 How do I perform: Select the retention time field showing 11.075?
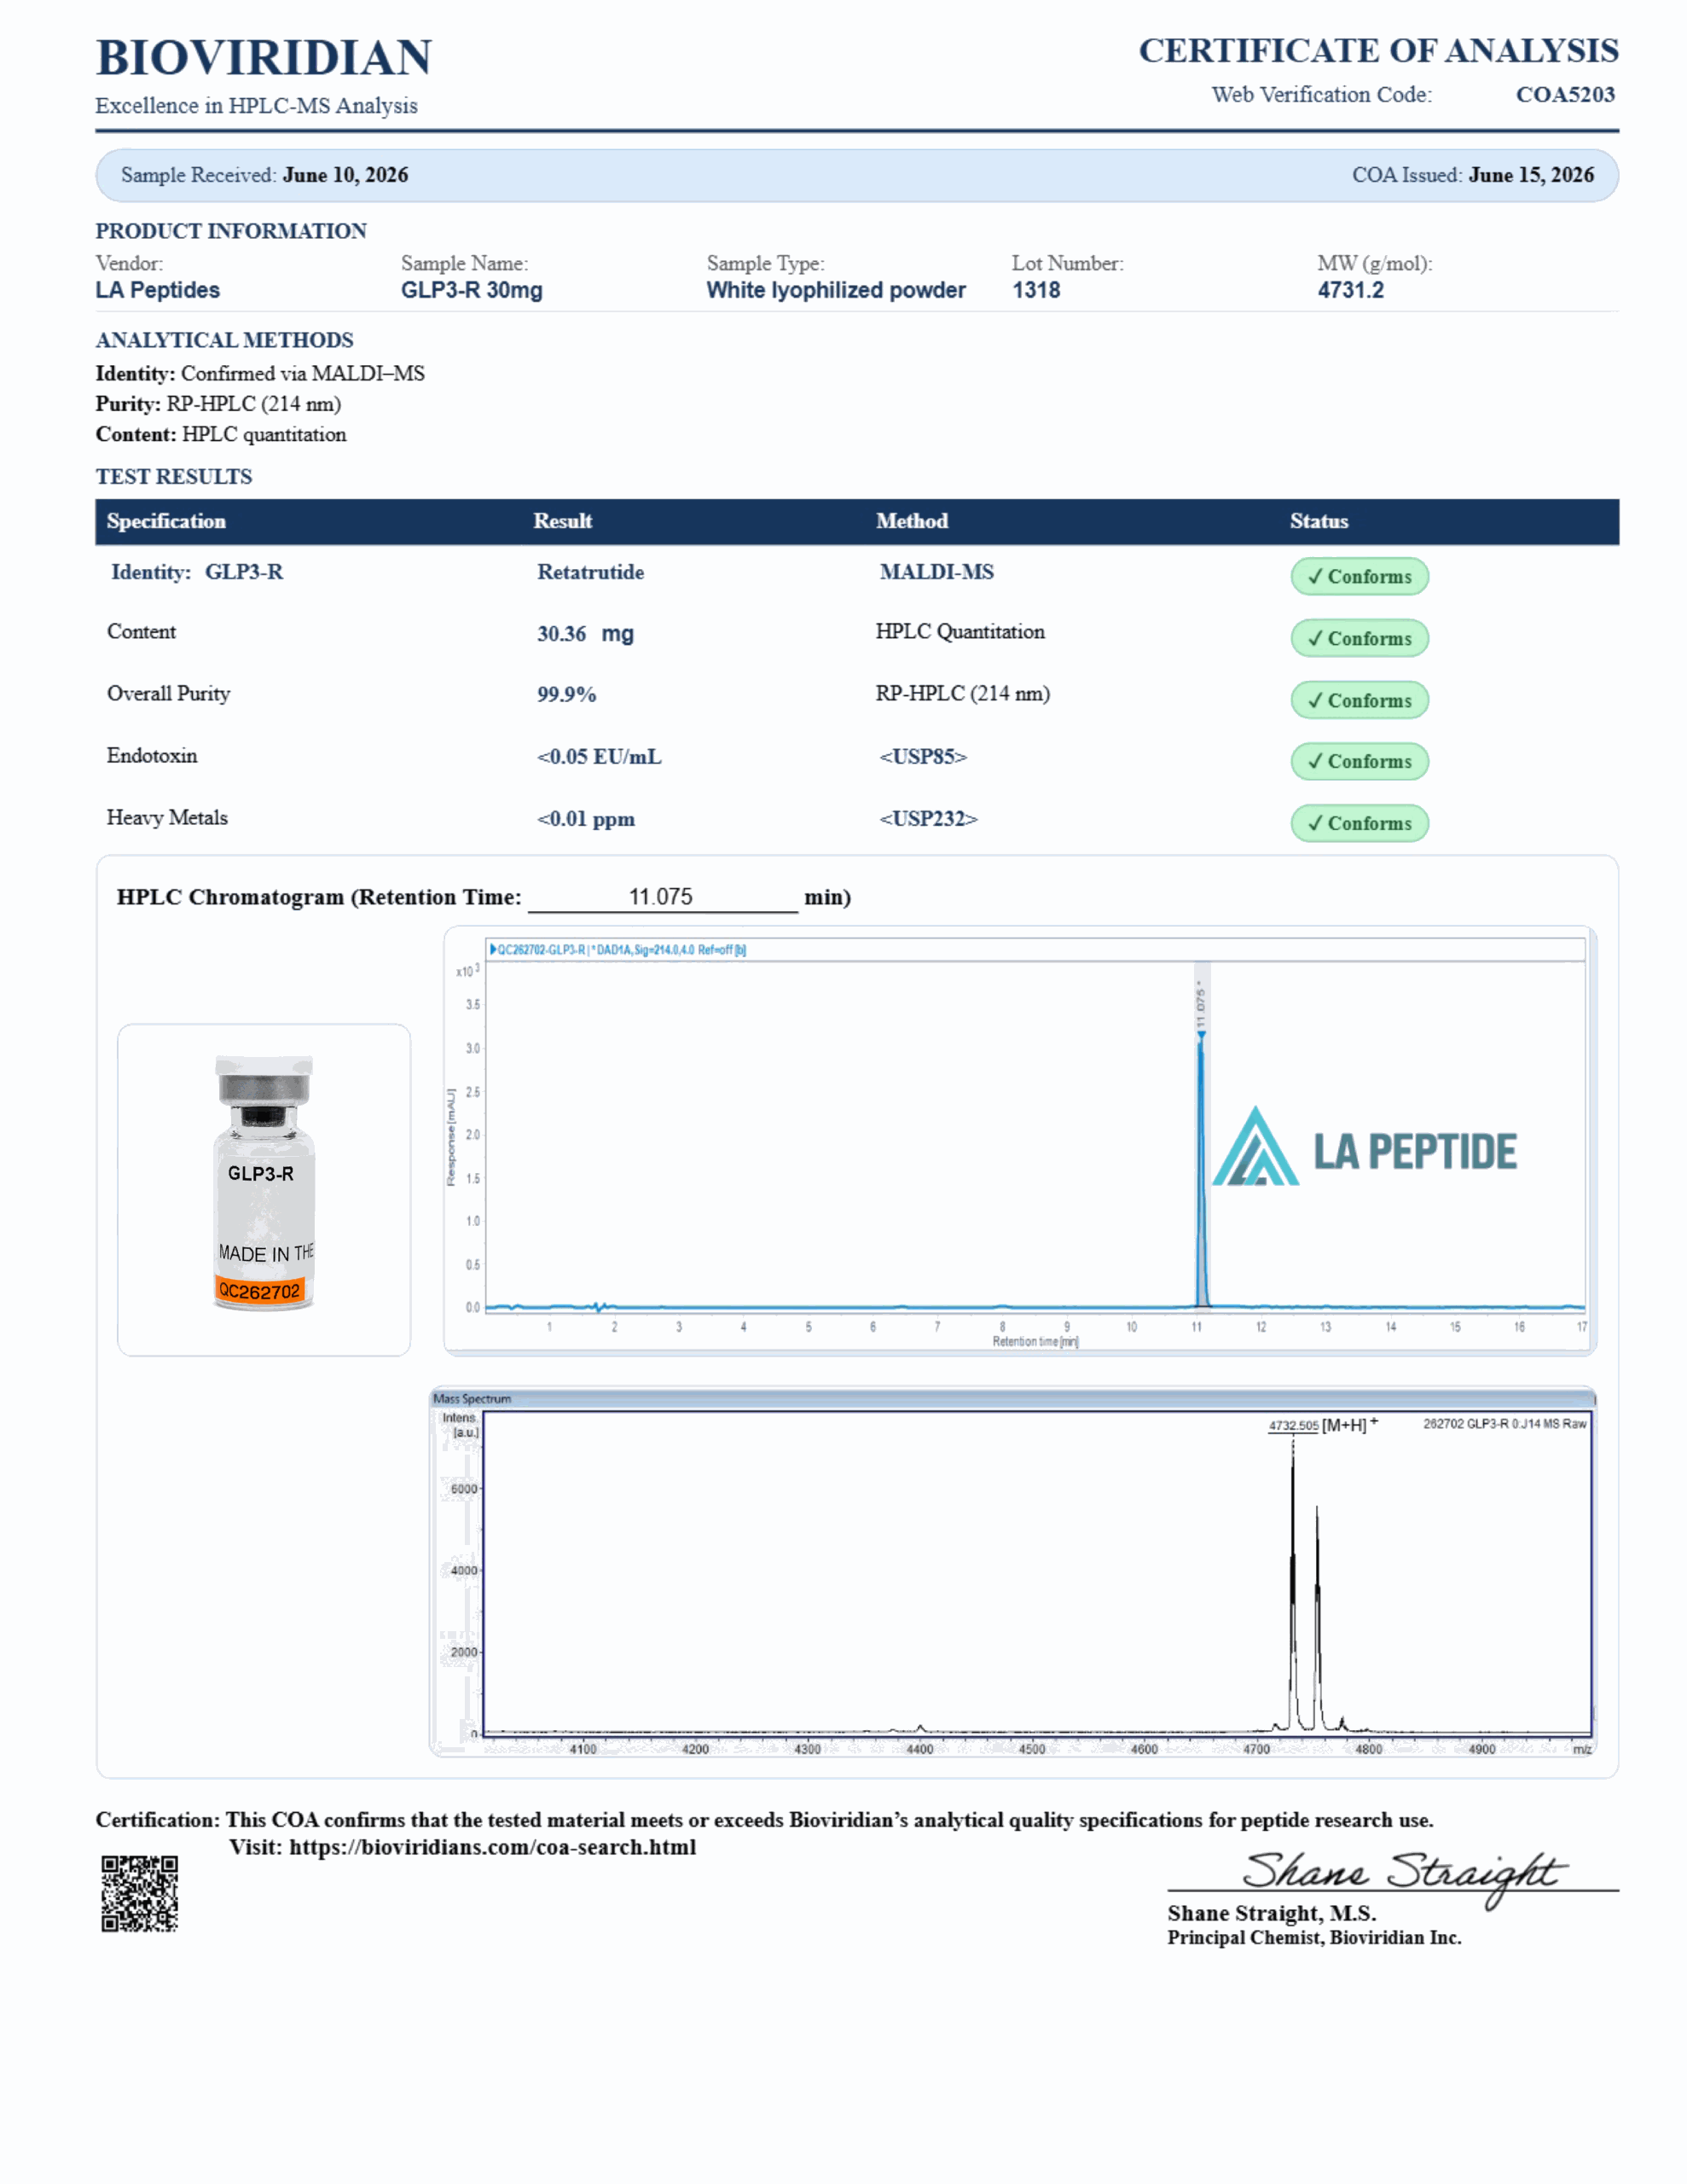(x=662, y=897)
